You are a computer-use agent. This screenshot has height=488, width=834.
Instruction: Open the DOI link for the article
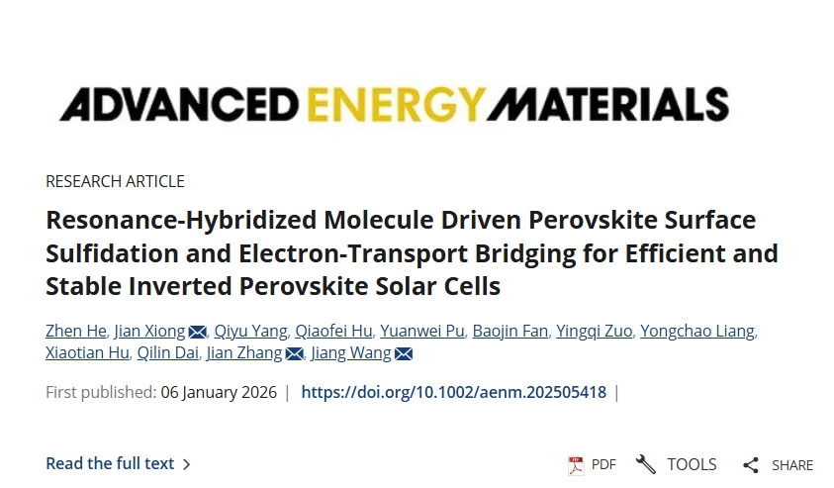pos(453,392)
